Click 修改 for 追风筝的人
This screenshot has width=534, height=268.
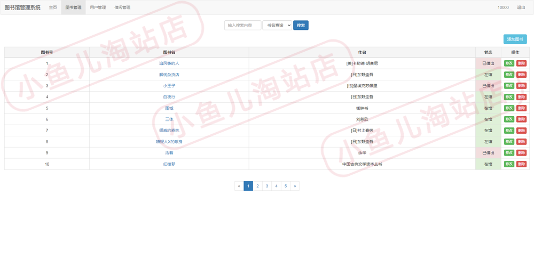(x=509, y=63)
